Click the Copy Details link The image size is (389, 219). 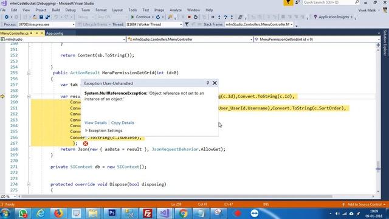pos(123,123)
